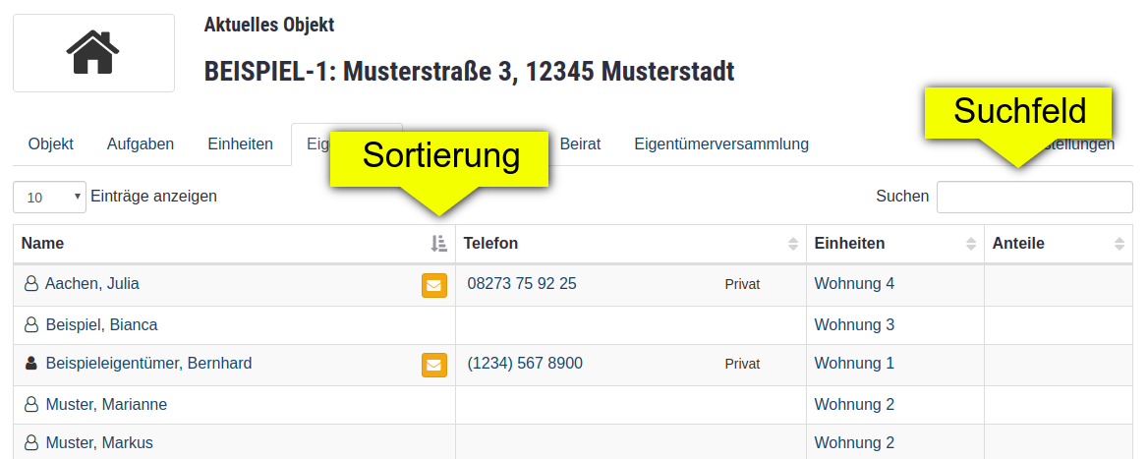The width and height of the screenshot is (1148, 459).
Task: Click the home icon tile
Action: coord(93,53)
